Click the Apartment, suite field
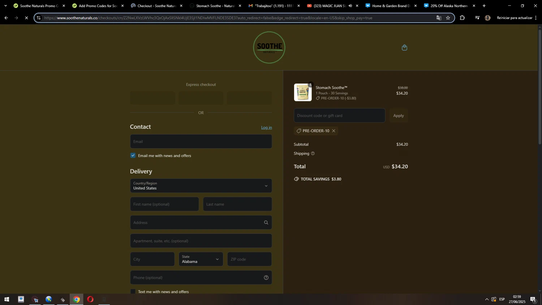Image resolution: width=542 pixels, height=305 pixels. click(201, 241)
